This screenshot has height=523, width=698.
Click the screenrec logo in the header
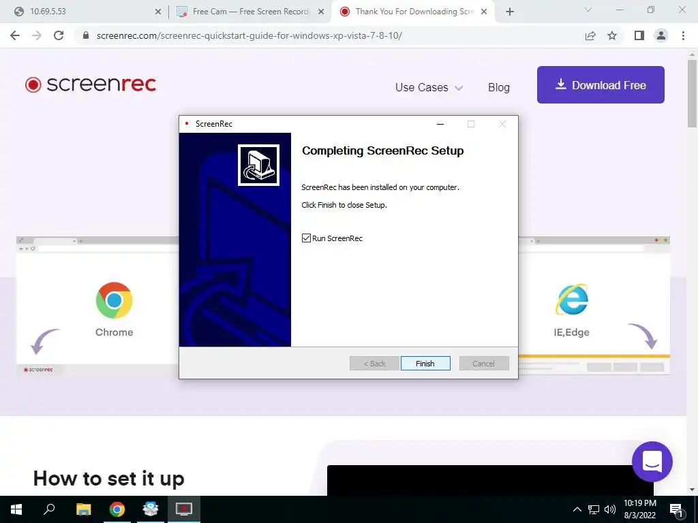pyautogui.click(x=91, y=84)
